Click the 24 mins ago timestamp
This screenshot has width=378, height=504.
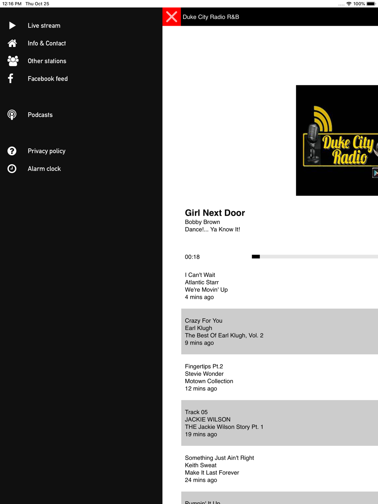point(201,480)
